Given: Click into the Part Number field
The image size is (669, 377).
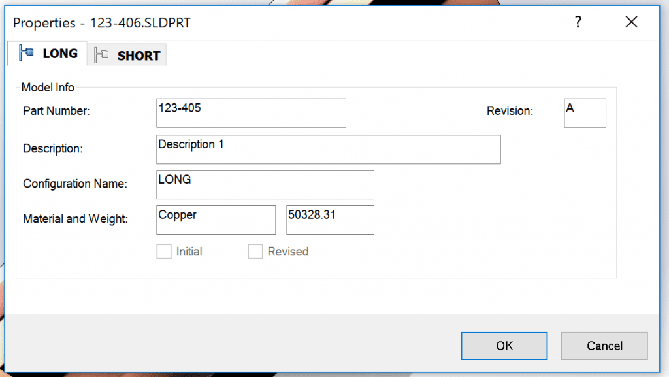Looking at the screenshot, I should (251, 113).
